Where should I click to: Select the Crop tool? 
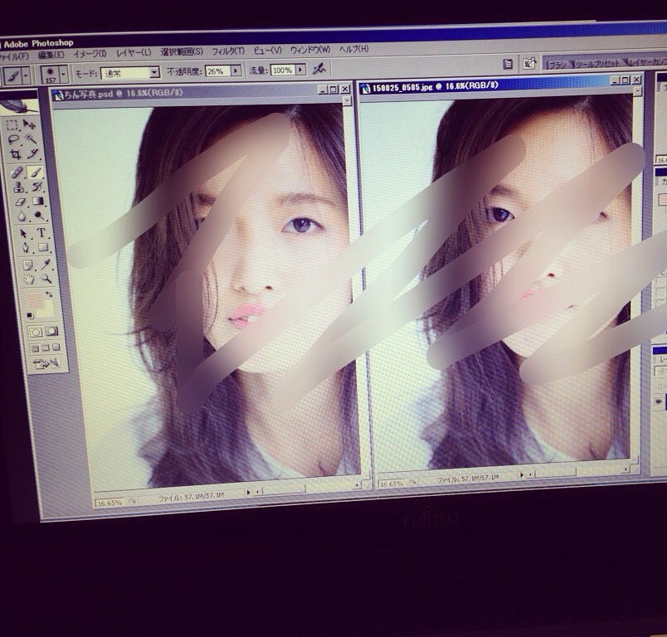15,154
